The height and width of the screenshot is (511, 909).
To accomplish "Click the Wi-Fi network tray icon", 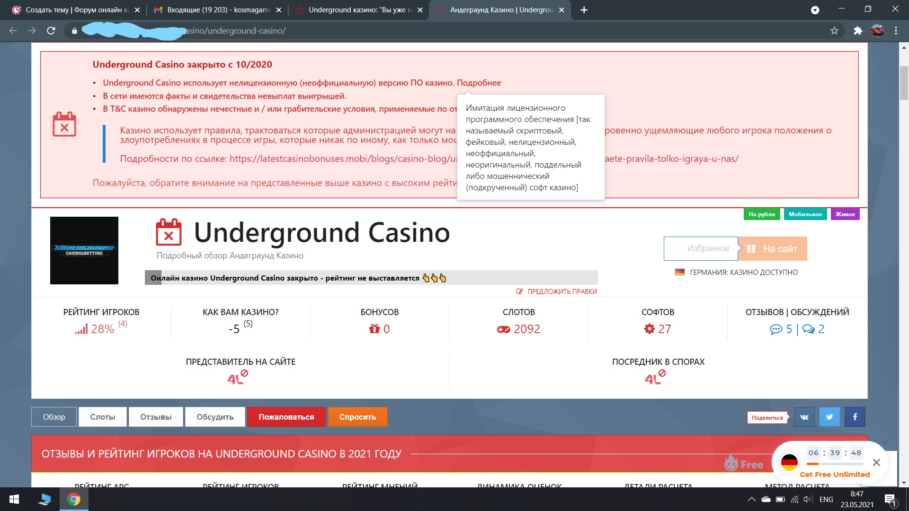I will [795, 499].
